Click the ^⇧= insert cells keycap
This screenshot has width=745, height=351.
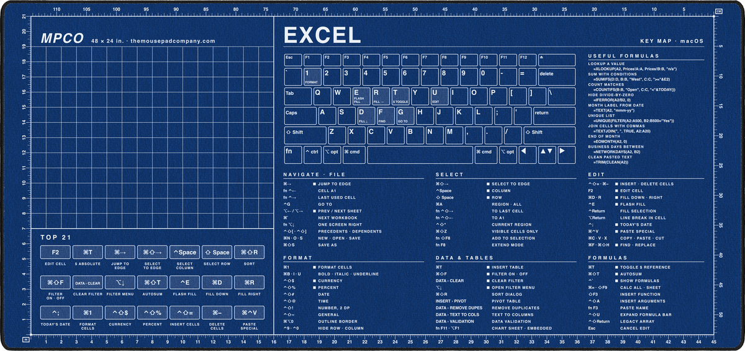click(184, 313)
